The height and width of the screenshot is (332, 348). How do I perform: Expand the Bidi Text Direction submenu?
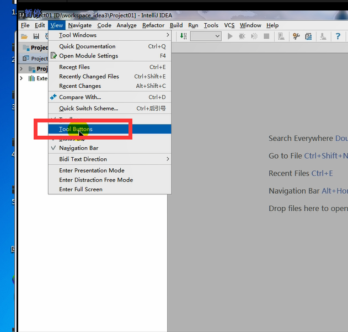click(110, 159)
